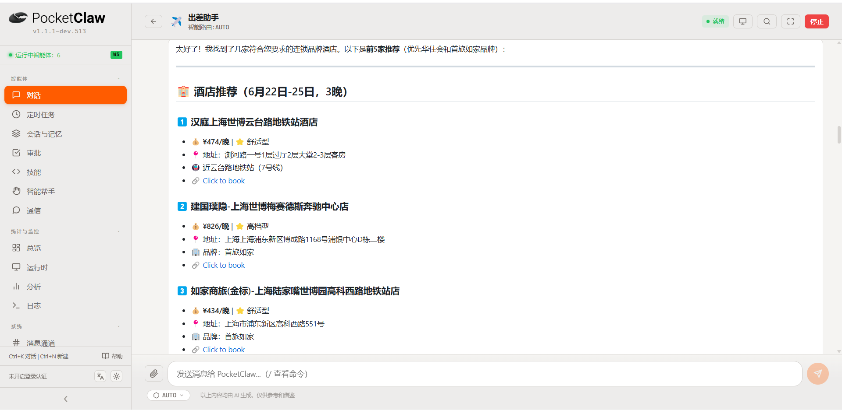Viewport: 842px width, 410px height.
Task: Click to book the 汉庭 hotel
Action: [224, 181]
